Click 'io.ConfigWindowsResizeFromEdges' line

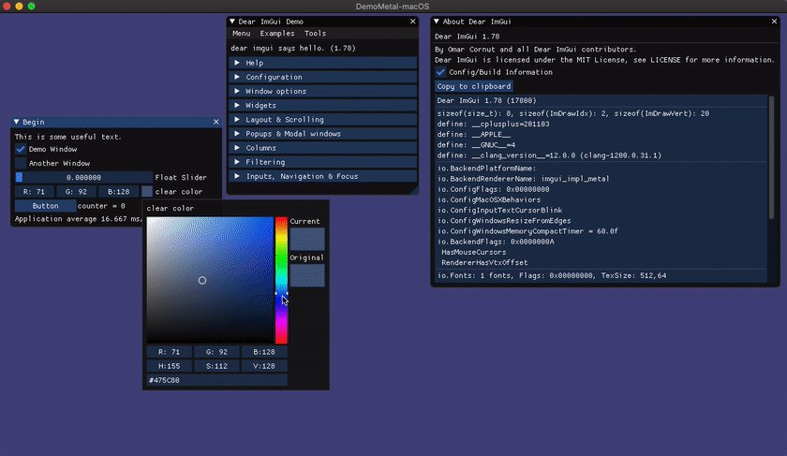click(504, 221)
